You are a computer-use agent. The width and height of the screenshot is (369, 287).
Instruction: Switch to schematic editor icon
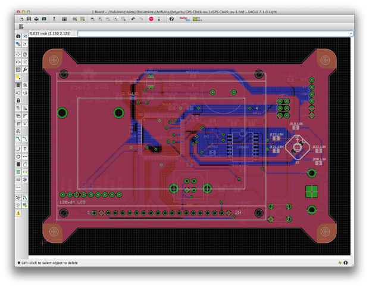pyautogui.click(x=54, y=19)
